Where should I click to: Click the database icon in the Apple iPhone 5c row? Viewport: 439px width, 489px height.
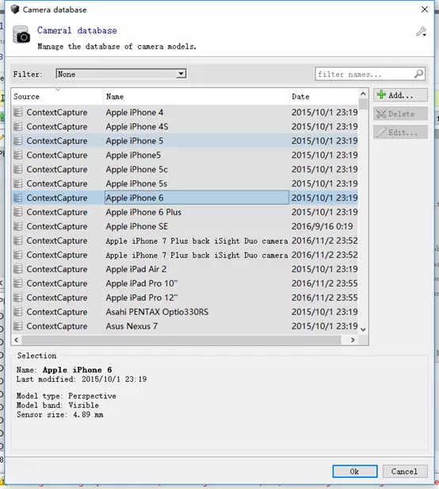(18, 169)
